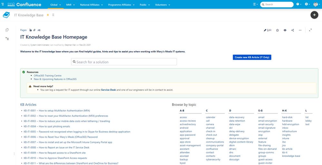The image size is (322, 165).
Task: Toggle the watch page eye icon
Action: (285, 30)
